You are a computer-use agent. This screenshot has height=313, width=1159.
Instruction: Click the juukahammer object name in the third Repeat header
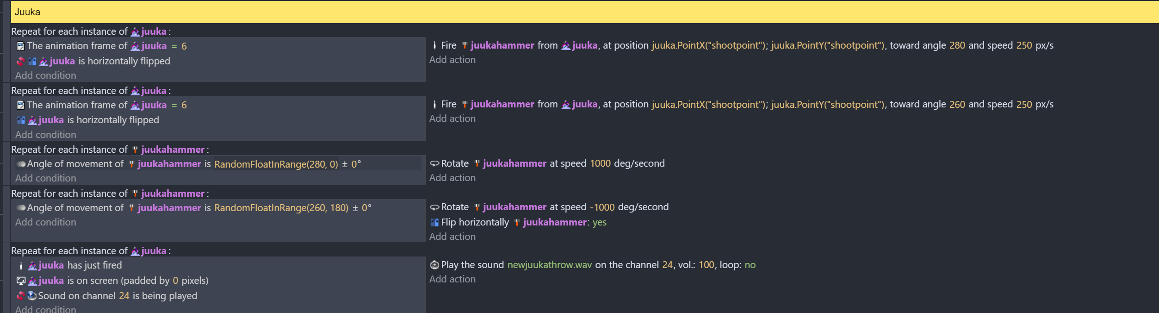tap(173, 150)
